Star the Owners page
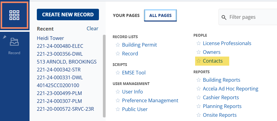The height and width of the screenshot is (121, 277). [x=198, y=52]
